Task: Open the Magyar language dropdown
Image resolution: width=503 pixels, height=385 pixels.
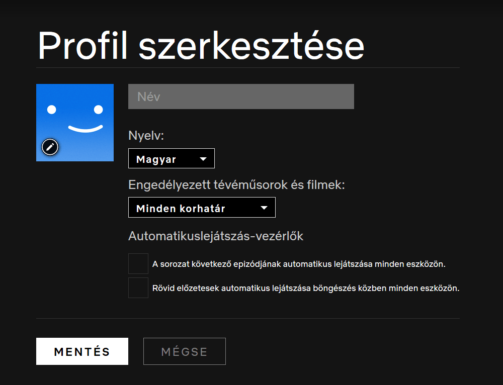Action: point(171,158)
